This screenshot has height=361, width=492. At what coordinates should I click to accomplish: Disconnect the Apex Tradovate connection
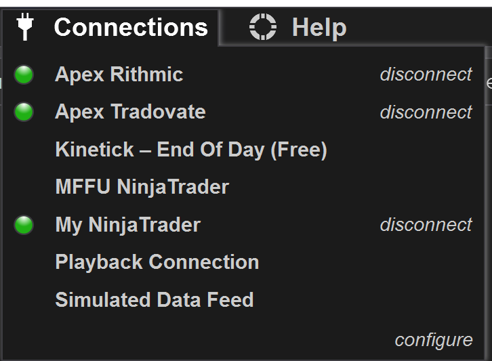(426, 112)
